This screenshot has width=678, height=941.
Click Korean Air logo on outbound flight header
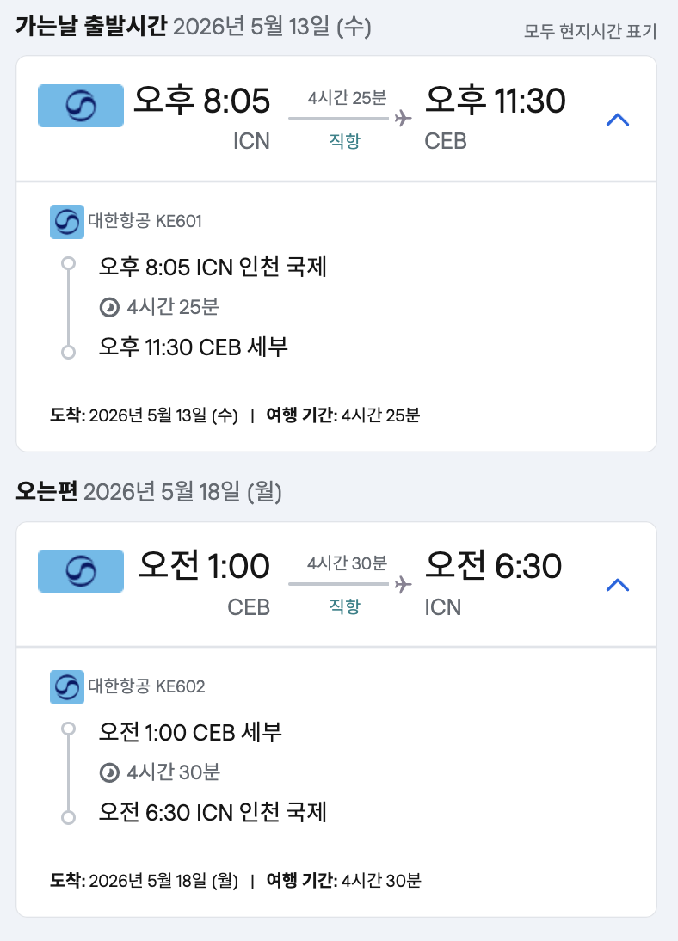click(x=81, y=106)
